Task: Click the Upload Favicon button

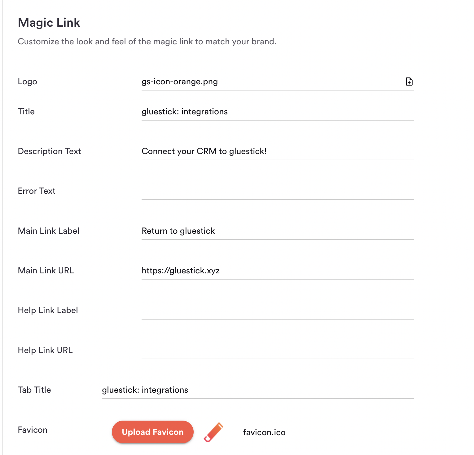Action: point(153,432)
